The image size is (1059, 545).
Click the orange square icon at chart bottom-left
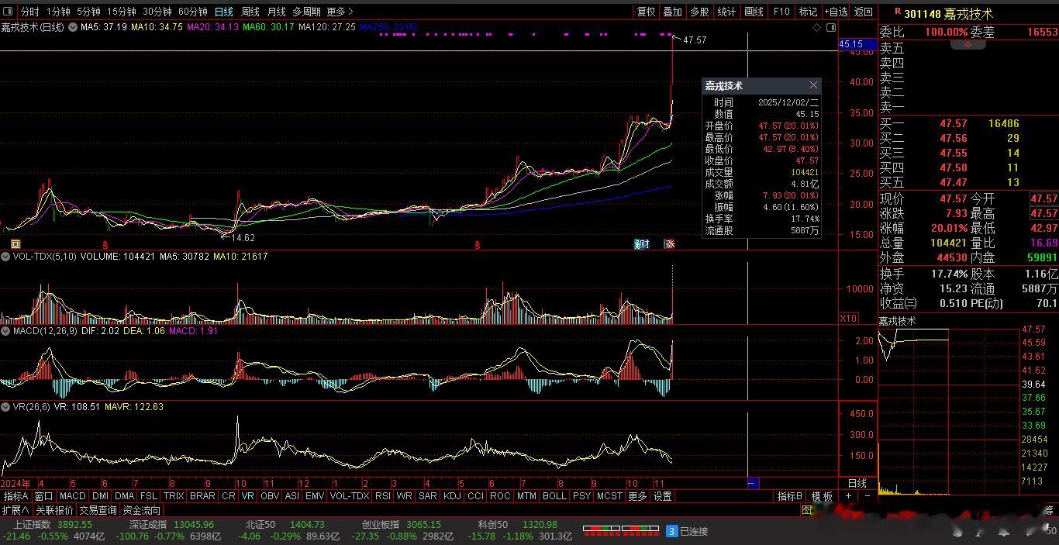point(15,244)
